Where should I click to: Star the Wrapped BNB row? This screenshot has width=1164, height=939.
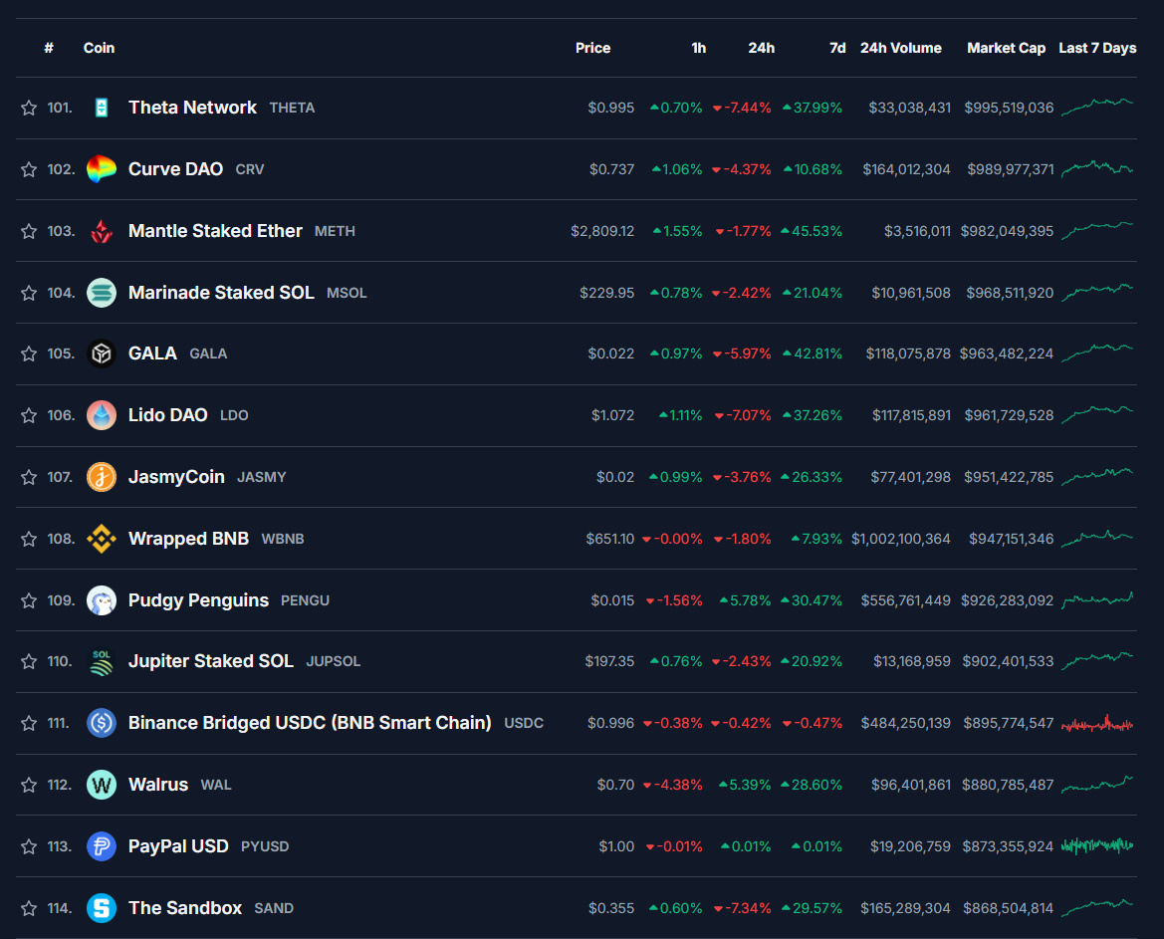pyautogui.click(x=29, y=538)
